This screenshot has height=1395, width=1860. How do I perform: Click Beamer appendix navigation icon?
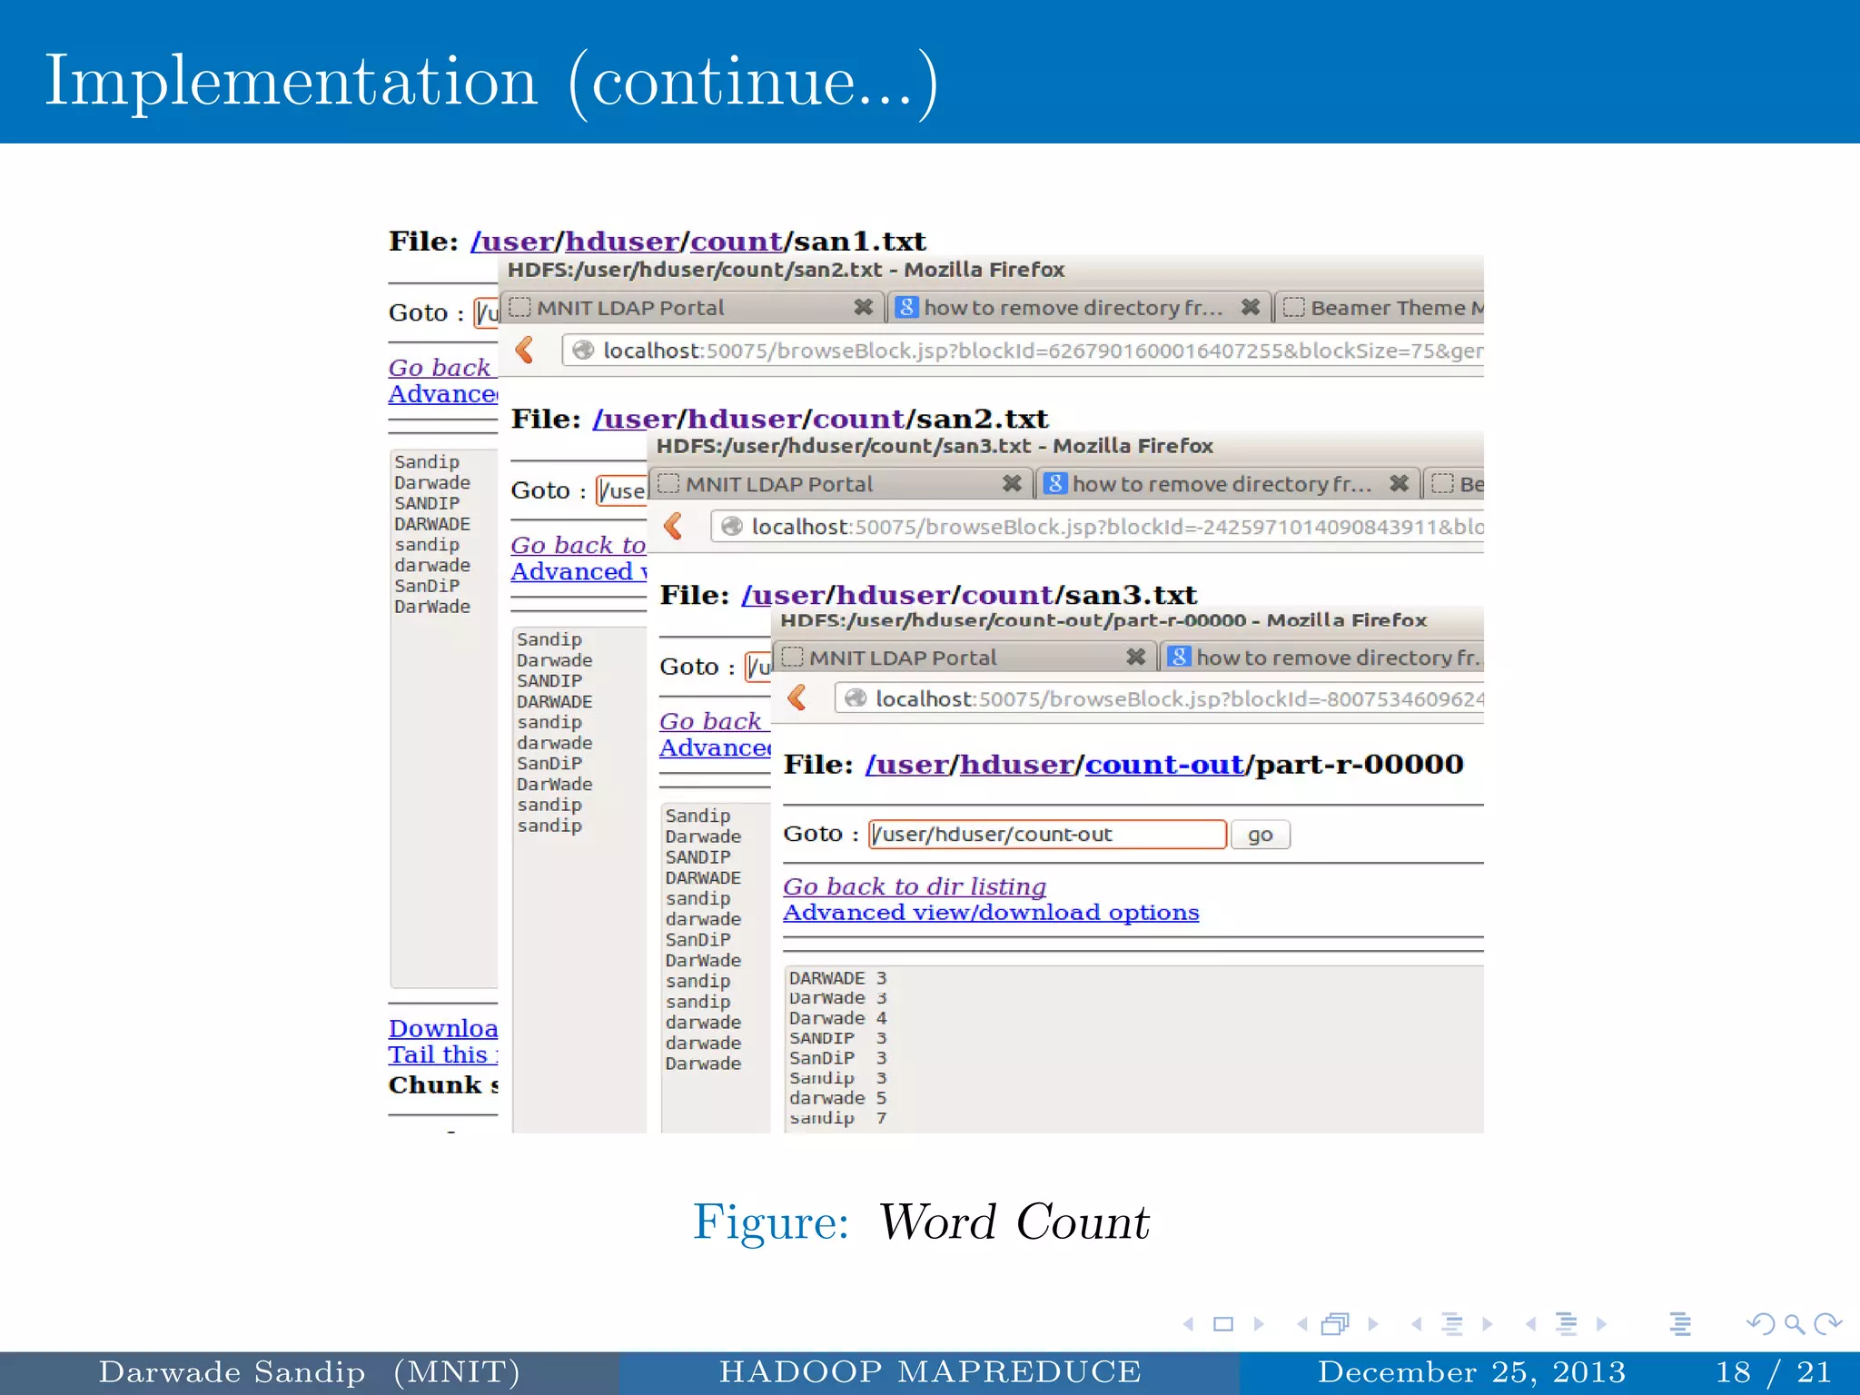(1680, 1324)
